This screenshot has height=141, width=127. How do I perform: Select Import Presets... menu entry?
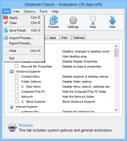pyautogui.click(x=23, y=38)
